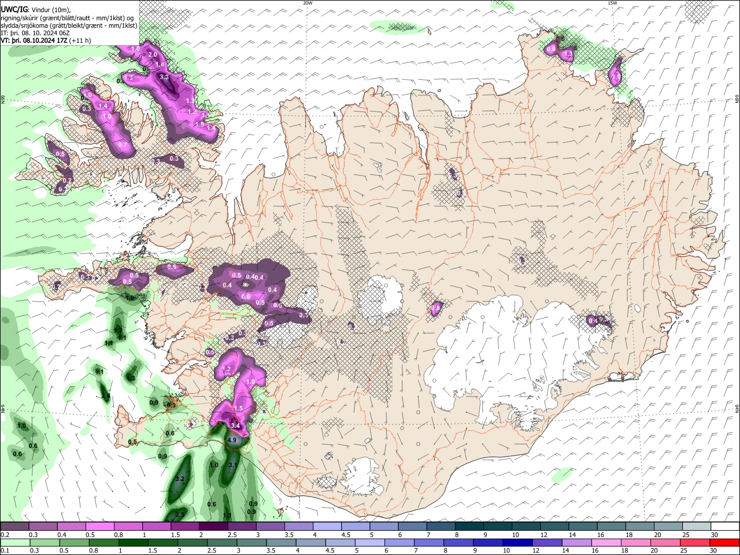
Task: Click the '15W' longitude label
Action: point(612,3)
